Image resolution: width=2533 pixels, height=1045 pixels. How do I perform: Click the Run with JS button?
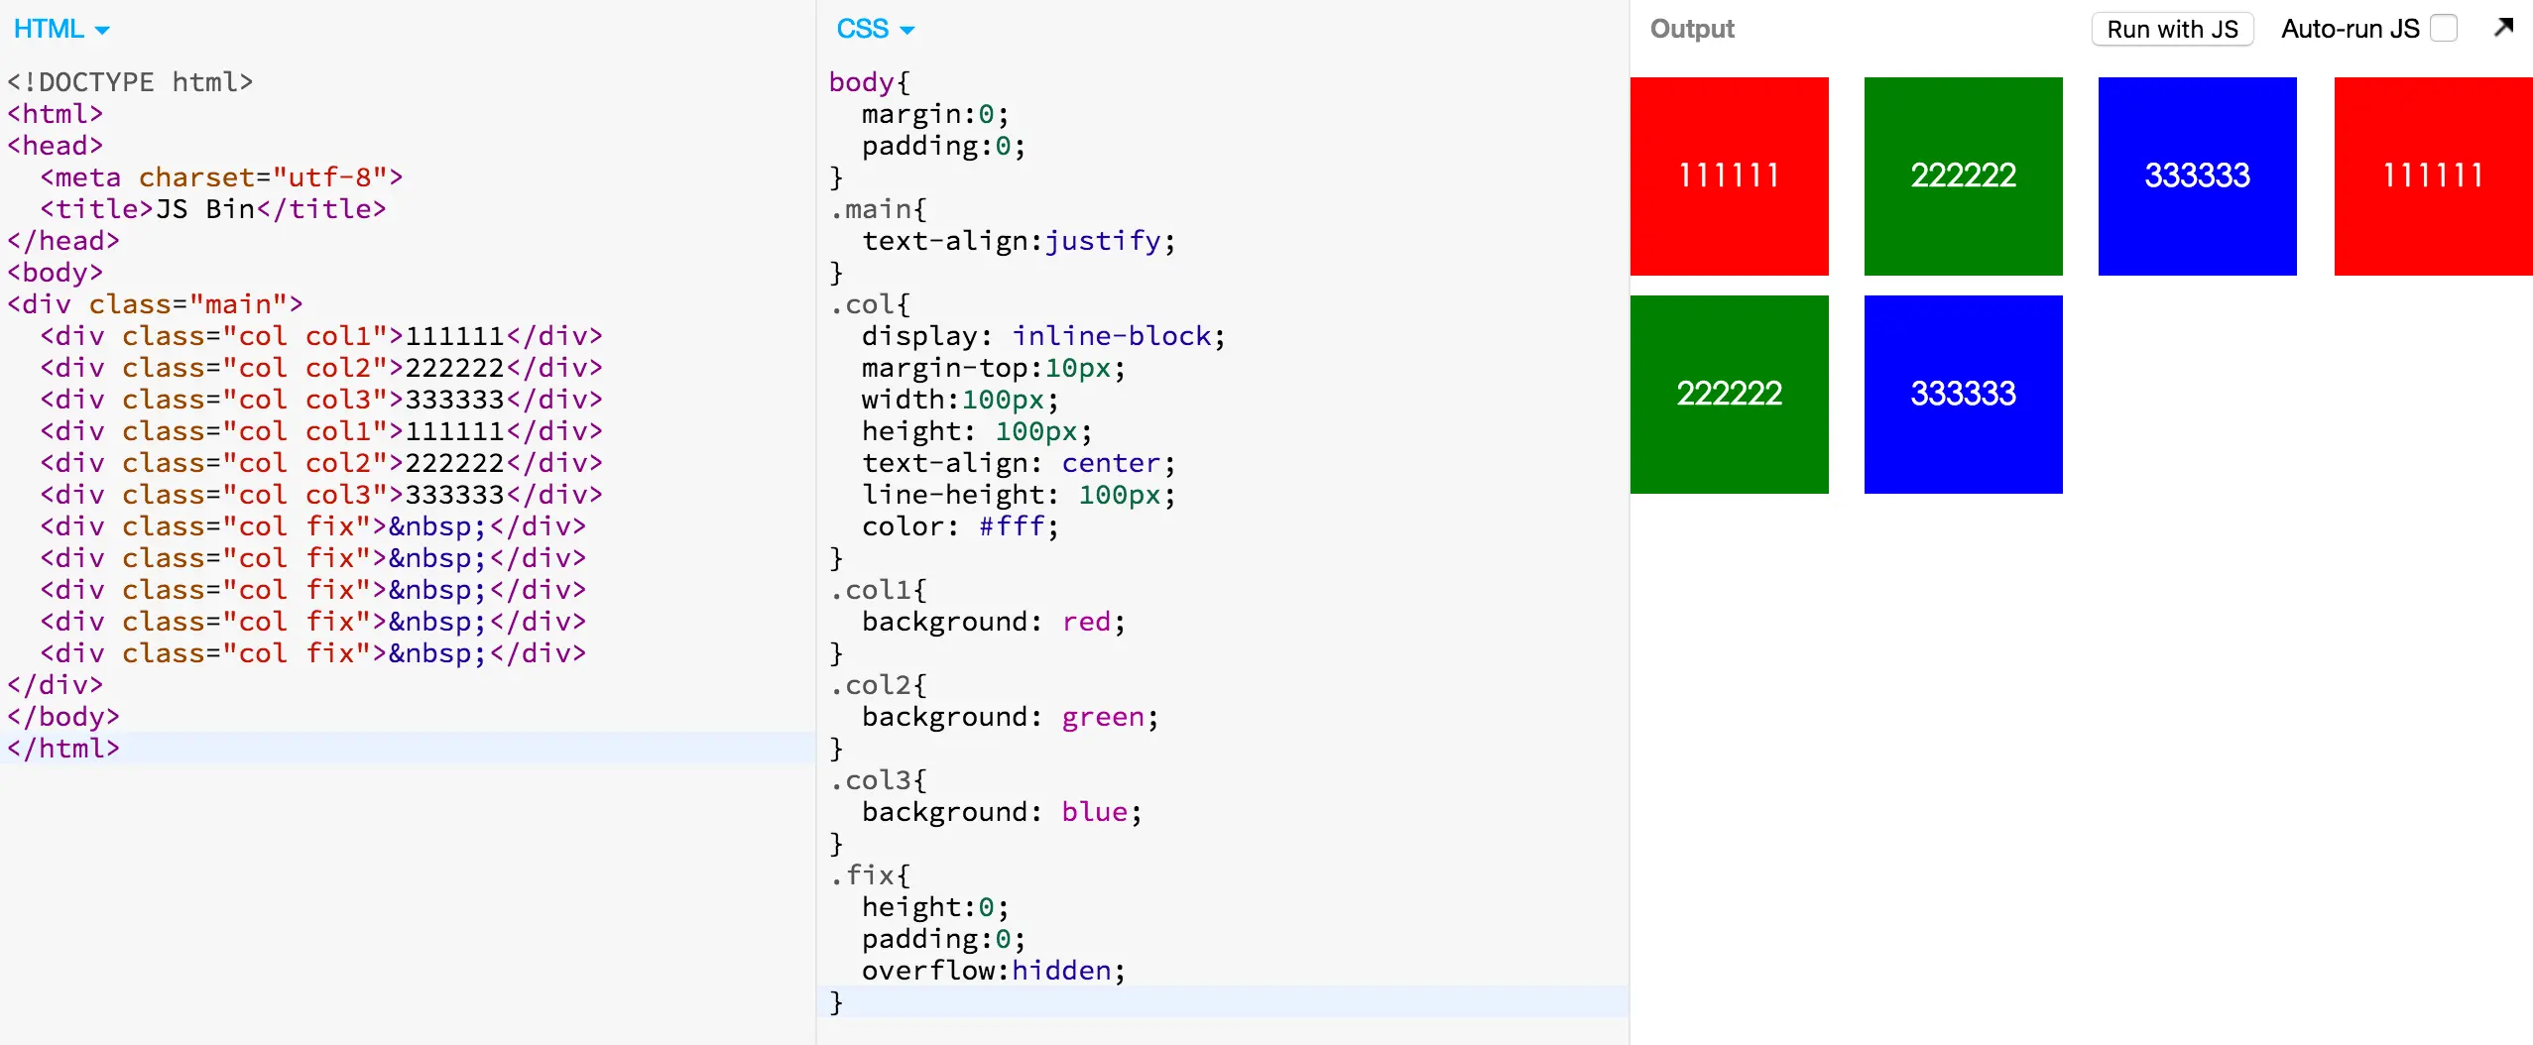[x=2172, y=29]
